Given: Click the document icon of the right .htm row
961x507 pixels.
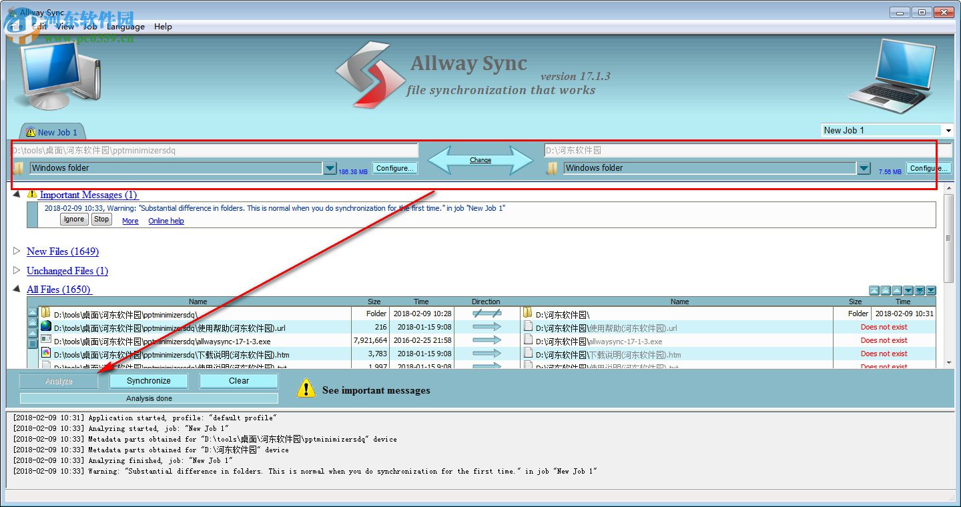Looking at the screenshot, I should 527,353.
